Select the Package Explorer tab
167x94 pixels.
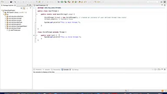pyautogui.click(x=8, y=5)
